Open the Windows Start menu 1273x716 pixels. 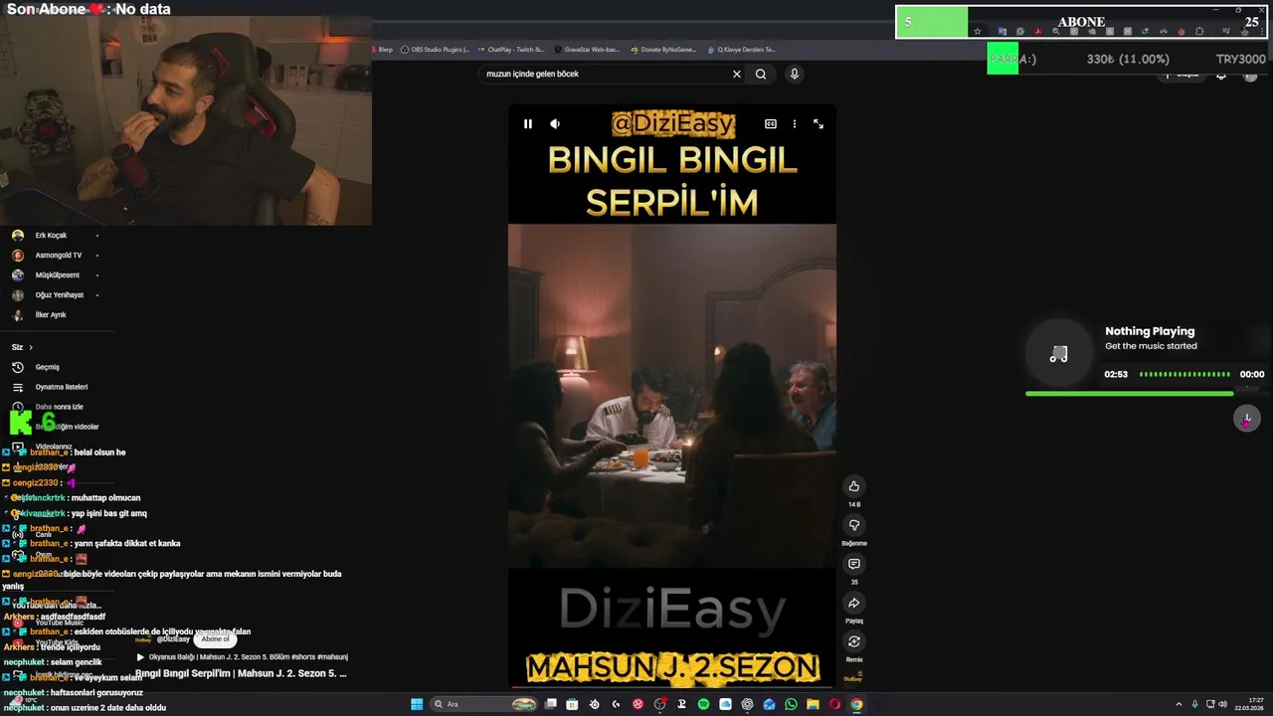417,704
